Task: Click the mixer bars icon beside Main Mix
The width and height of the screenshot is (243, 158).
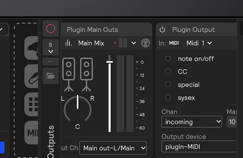Action: click(x=69, y=43)
